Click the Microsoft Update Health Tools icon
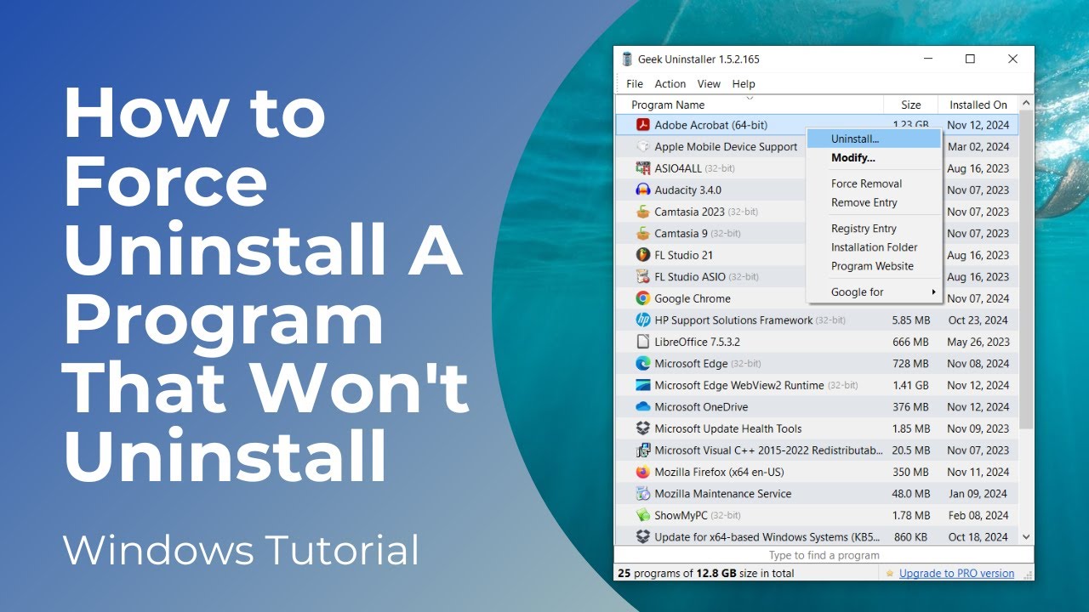The width and height of the screenshot is (1089, 612). [643, 428]
